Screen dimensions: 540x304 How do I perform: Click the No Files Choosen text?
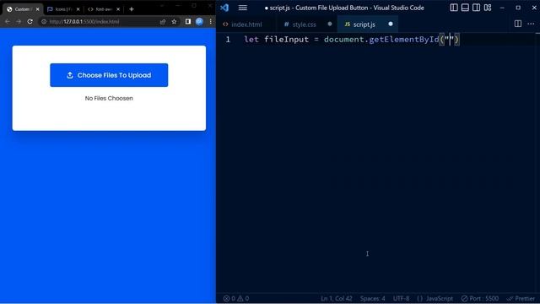point(109,98)
